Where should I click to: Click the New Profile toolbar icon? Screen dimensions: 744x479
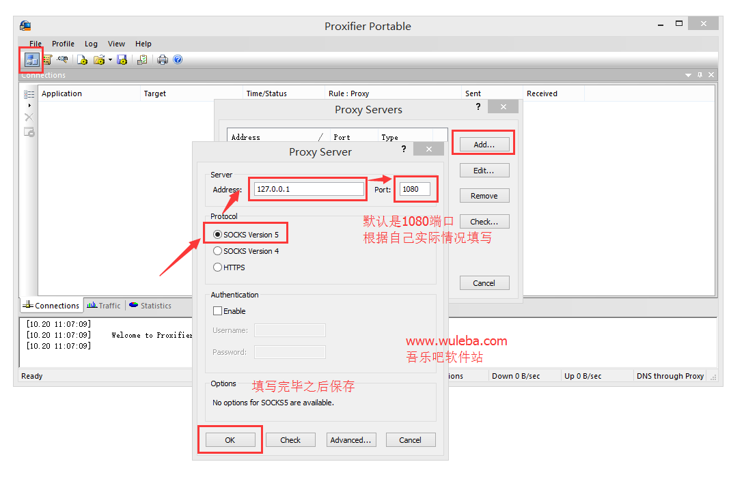coord(83,59)
